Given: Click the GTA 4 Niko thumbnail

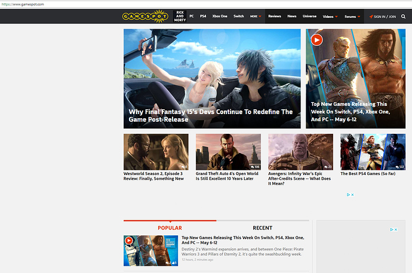Looking at the screenshot, I should (228, 152).
